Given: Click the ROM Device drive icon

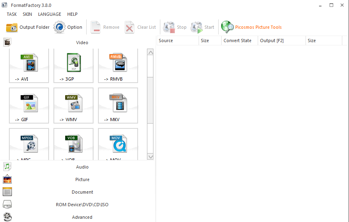Looking at the screenshot, I should (x=7, y=204).
